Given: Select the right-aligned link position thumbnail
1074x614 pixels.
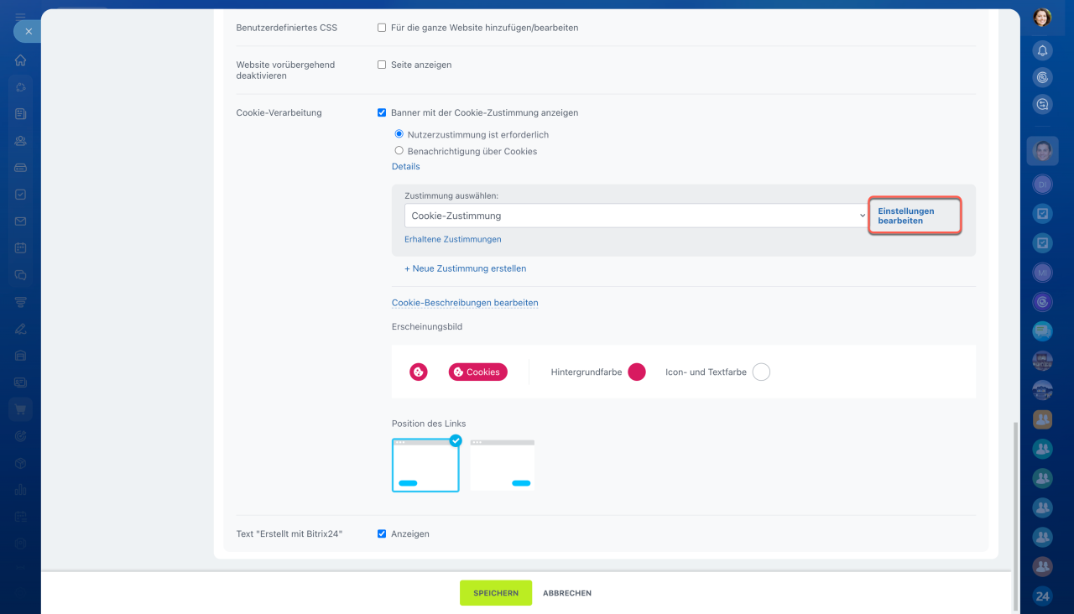Looking at the screenshot, I should (502, 465).
